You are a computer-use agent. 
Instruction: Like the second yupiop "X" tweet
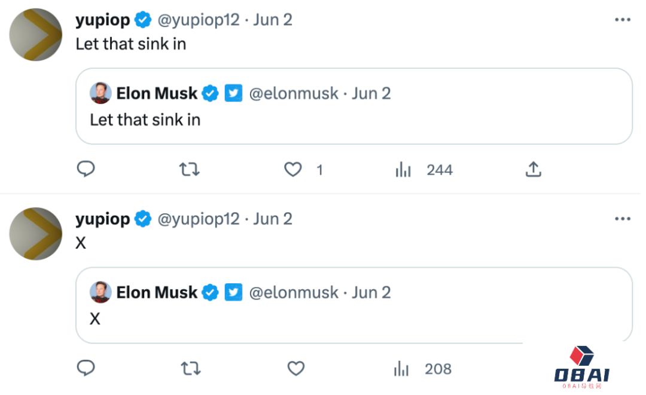coord(296,369)
